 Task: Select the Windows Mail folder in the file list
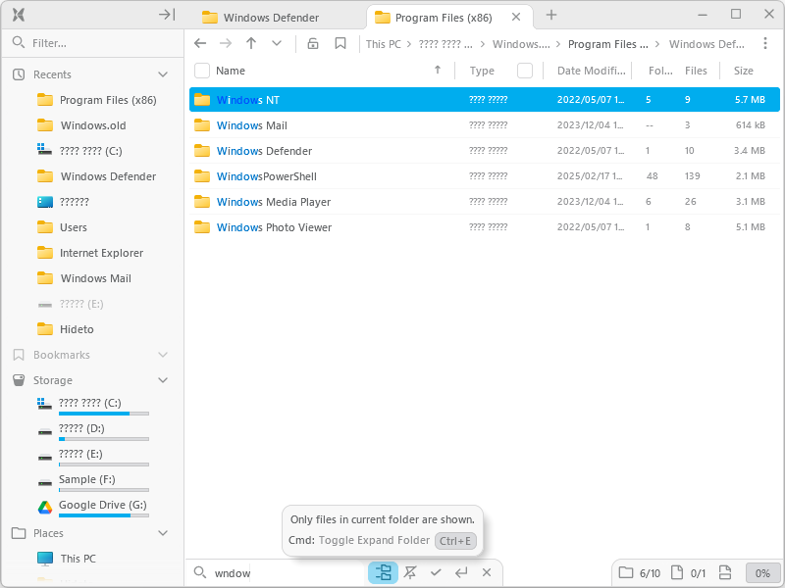[484, 125]
